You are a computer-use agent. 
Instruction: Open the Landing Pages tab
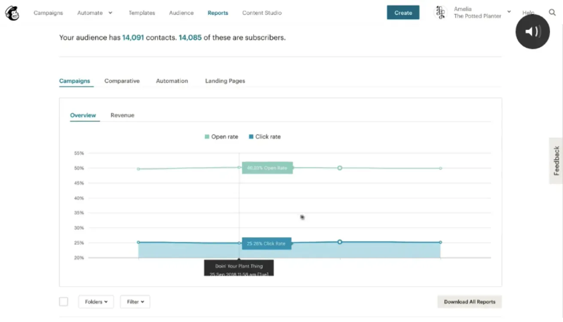[x=225, y=81]
